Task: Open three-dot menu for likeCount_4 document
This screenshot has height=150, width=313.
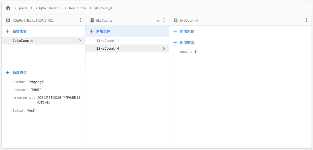Action: pyautogui.click(x=306, y=20)
